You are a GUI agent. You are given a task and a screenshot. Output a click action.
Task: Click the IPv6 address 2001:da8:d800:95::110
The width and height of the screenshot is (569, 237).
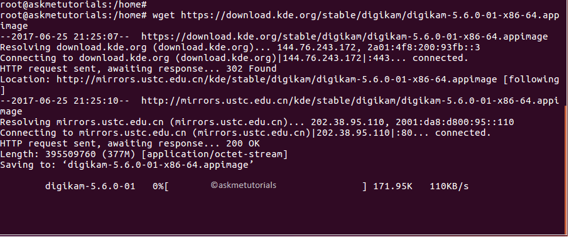click(x=455, y=122)
